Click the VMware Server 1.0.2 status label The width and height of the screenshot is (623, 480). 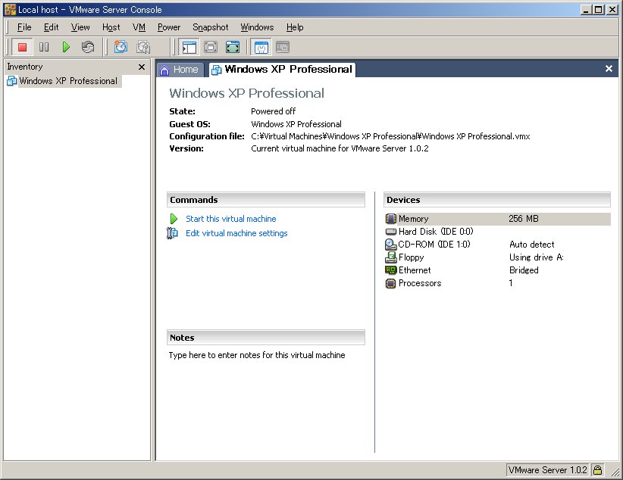(547, 470)
